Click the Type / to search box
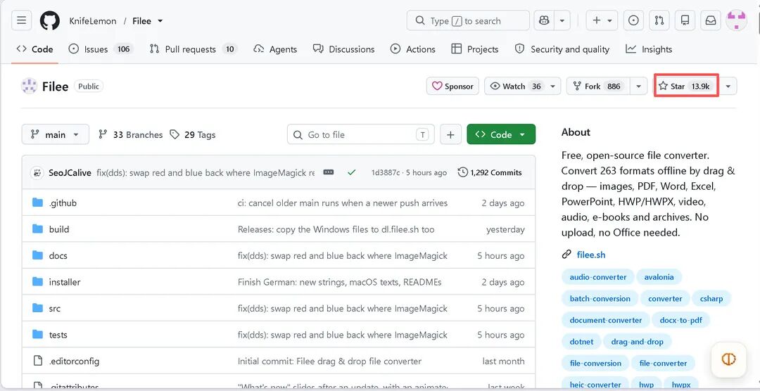Image resolution: width=760 pixels, height=391 pixels. pyautogui.click(x=468, y=21)
